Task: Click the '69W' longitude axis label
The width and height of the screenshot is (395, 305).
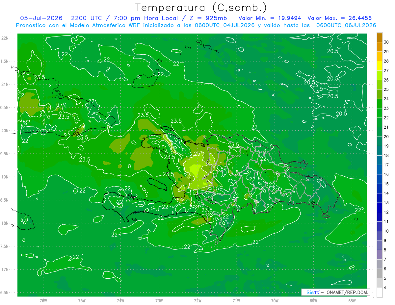Action: coord(313,301)
